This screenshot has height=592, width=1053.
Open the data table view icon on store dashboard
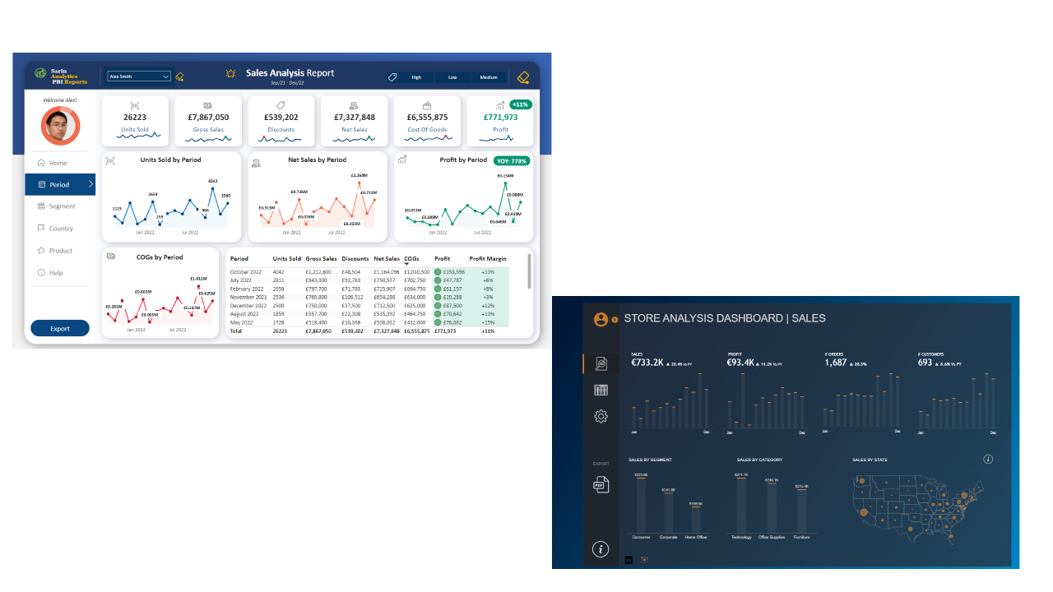601,390
